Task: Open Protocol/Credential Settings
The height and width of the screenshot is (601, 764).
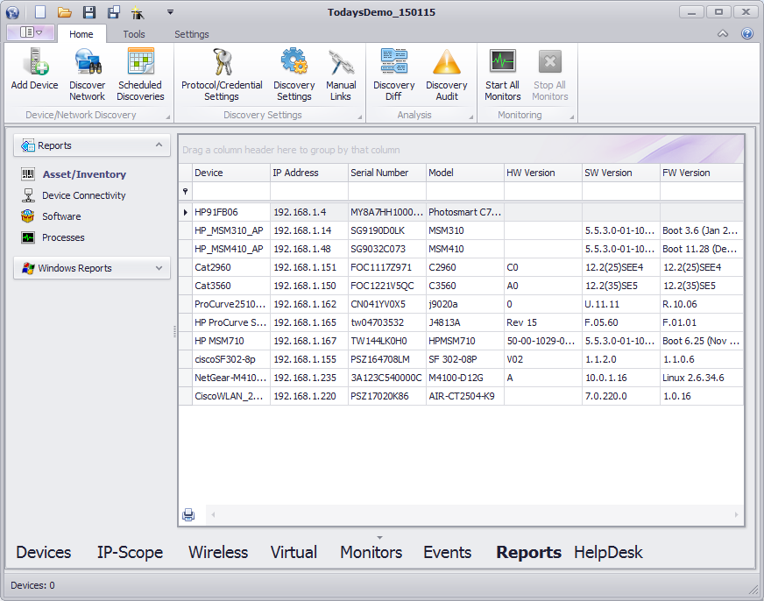Action: pyautogui.click(x=222, y=74)
